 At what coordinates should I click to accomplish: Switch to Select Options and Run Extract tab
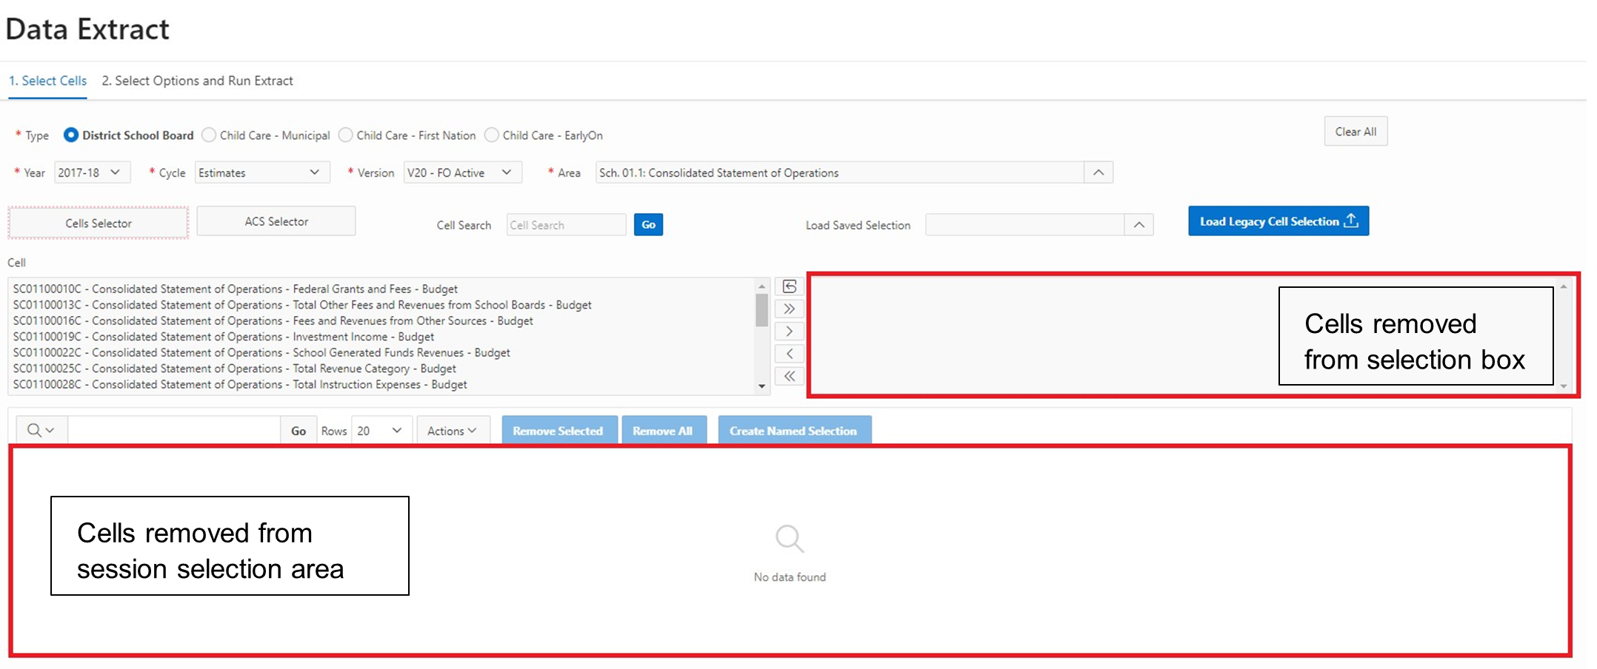197,81
